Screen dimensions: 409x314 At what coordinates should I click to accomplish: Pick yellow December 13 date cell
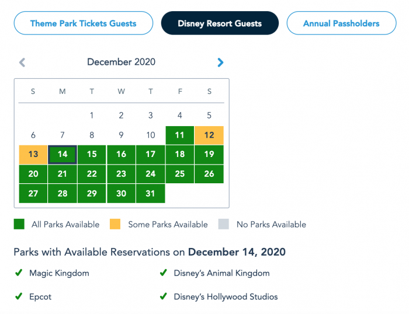pos(33,155)
